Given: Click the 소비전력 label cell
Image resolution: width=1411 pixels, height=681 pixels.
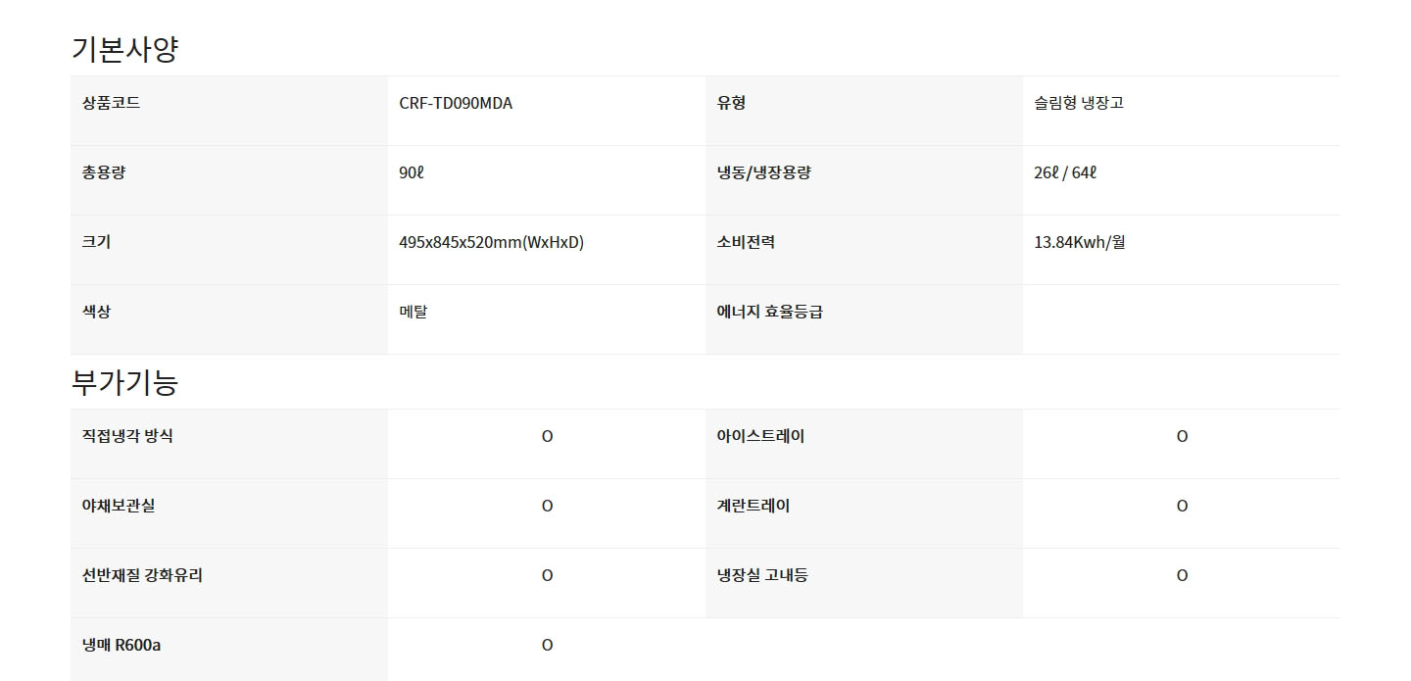Looking at the screenshot, I should pyautogui.click(x=864, y=250).
